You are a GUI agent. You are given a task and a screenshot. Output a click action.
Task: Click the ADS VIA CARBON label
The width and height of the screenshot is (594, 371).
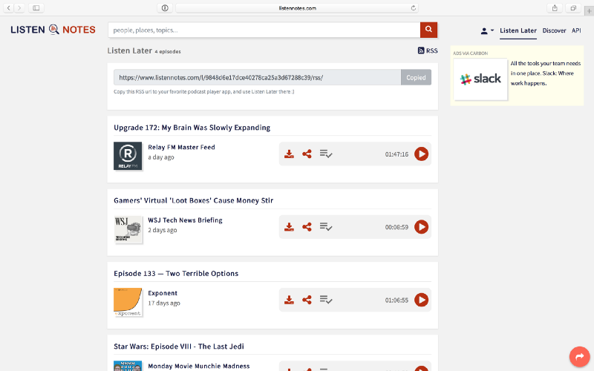point(470,53)
